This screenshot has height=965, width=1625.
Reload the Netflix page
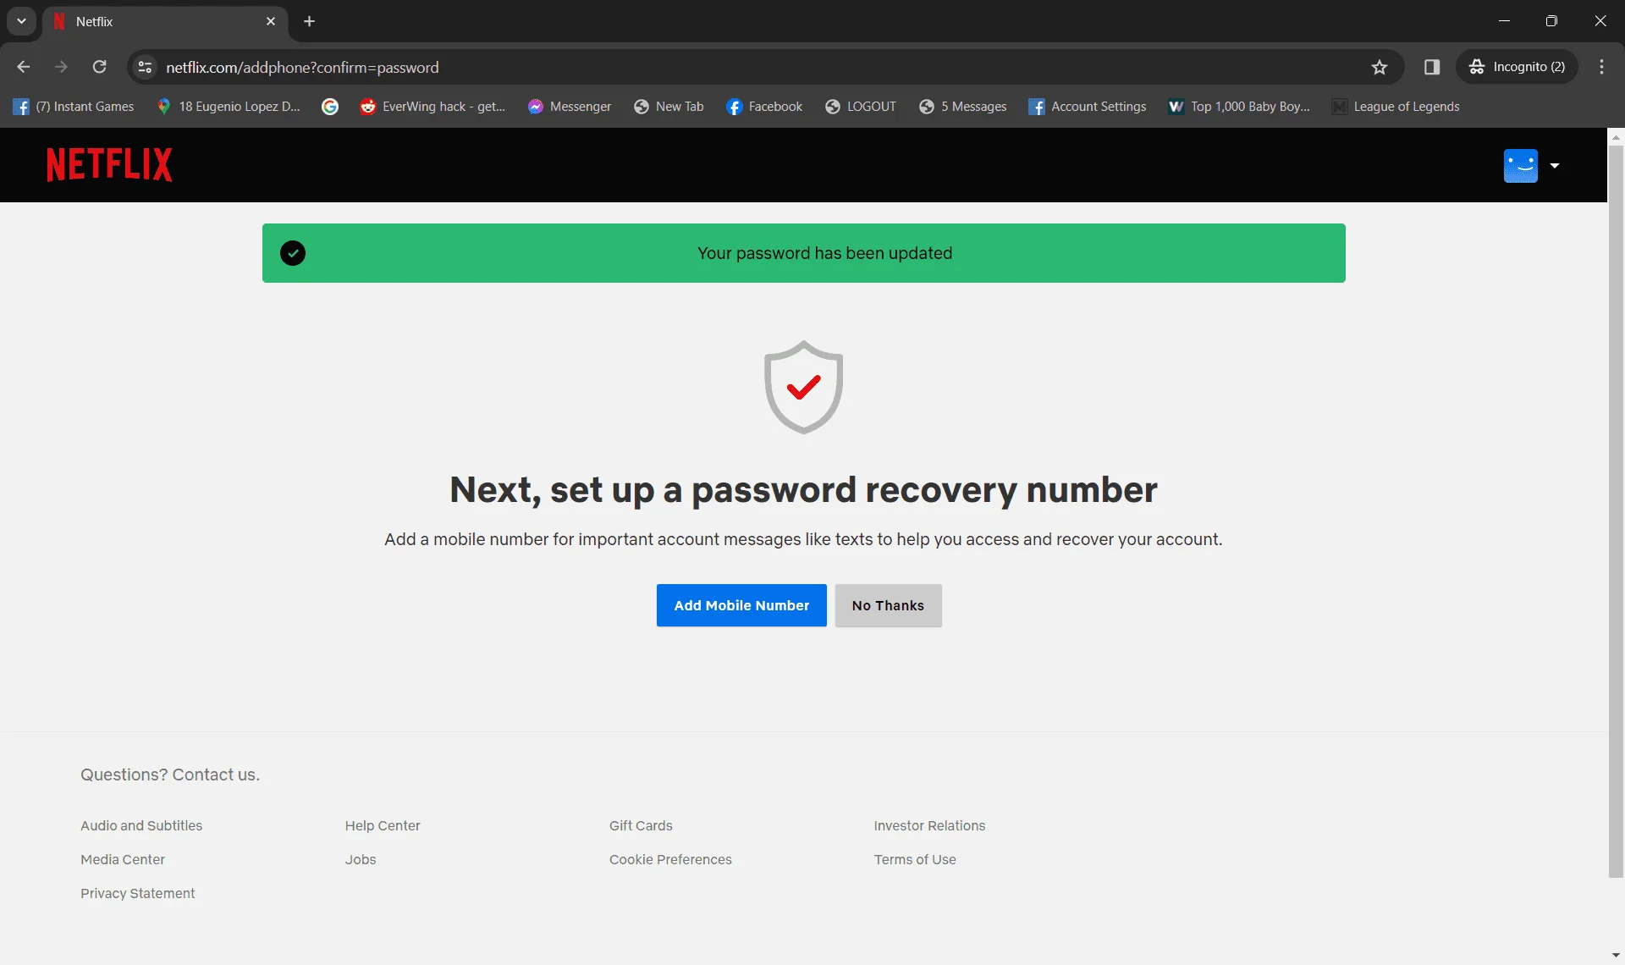coord(99,67)
